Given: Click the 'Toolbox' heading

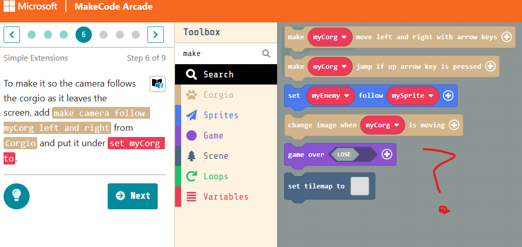Looking at the screenshot, I should (202, 32).
